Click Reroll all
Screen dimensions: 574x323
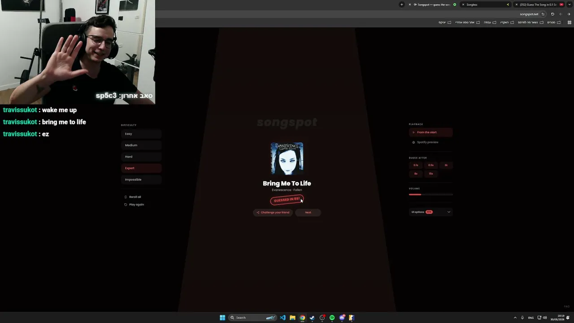point(133,197)
